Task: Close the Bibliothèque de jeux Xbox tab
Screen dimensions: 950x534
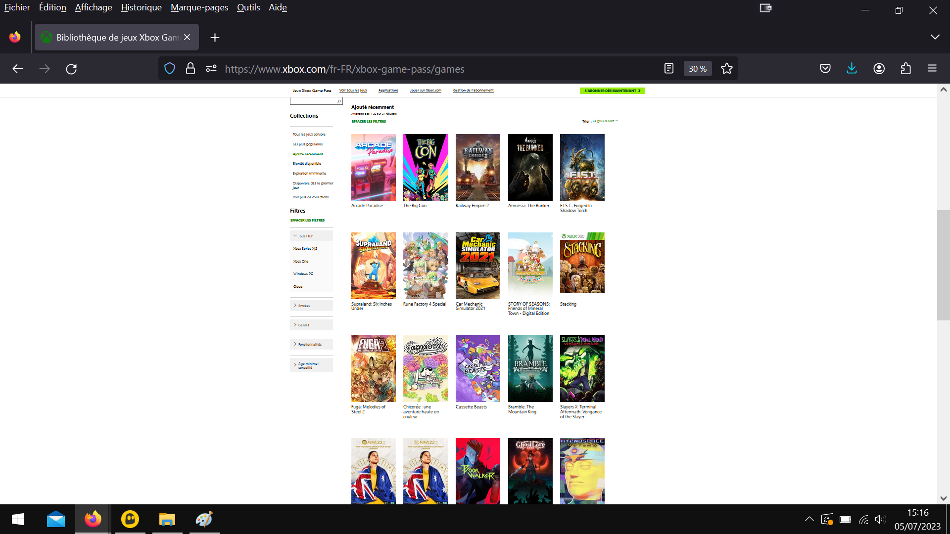Action: (x=187, y=37)
